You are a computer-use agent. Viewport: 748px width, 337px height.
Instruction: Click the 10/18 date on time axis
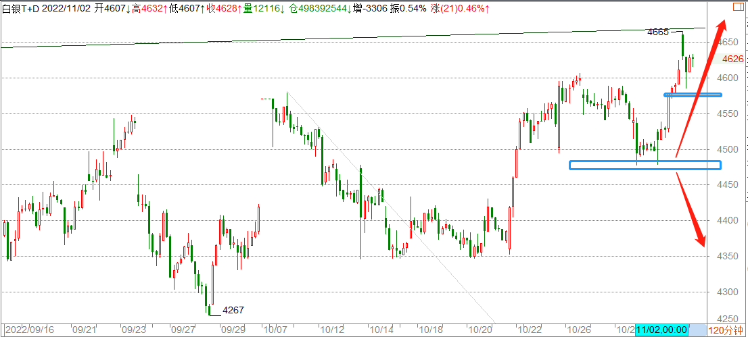[431, 330]
